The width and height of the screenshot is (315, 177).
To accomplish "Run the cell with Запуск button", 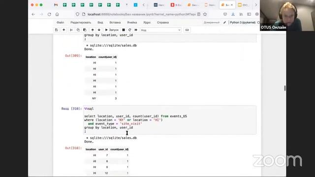I will [112, 30].
